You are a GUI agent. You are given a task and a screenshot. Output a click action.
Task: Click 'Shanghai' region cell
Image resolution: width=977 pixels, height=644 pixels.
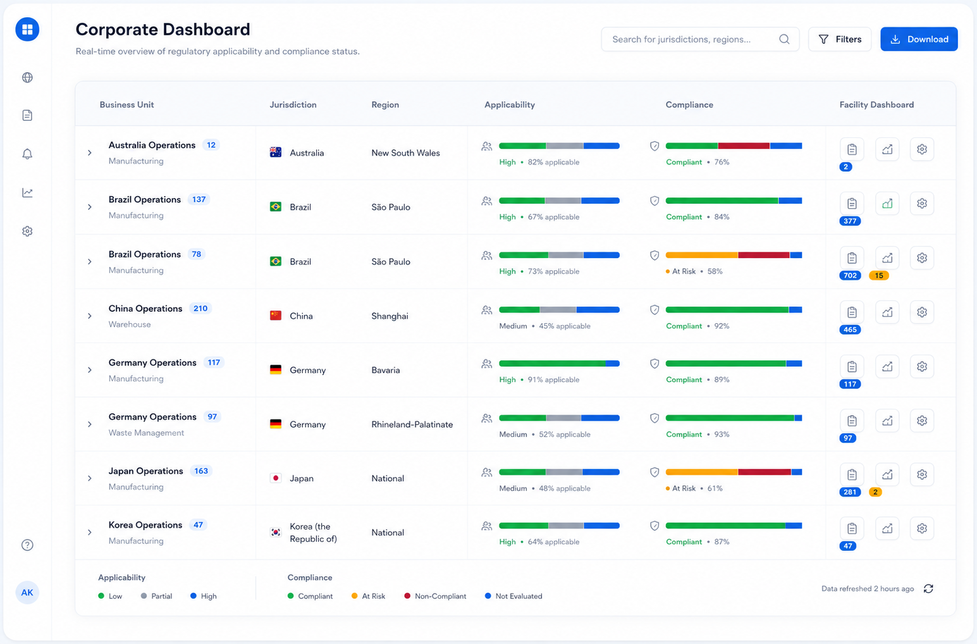pyautogui.click(x=390, y=316)
